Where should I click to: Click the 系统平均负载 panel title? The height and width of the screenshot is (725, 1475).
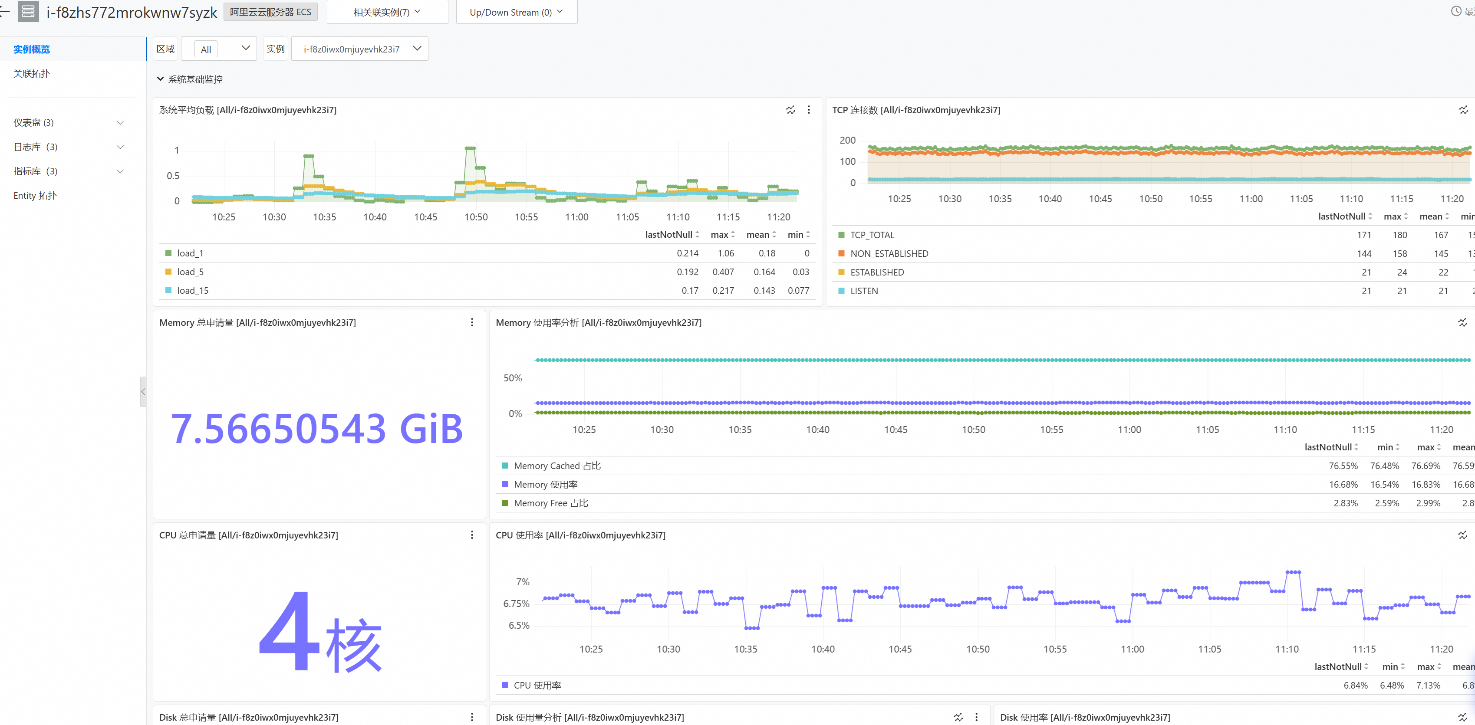(248, 110)
